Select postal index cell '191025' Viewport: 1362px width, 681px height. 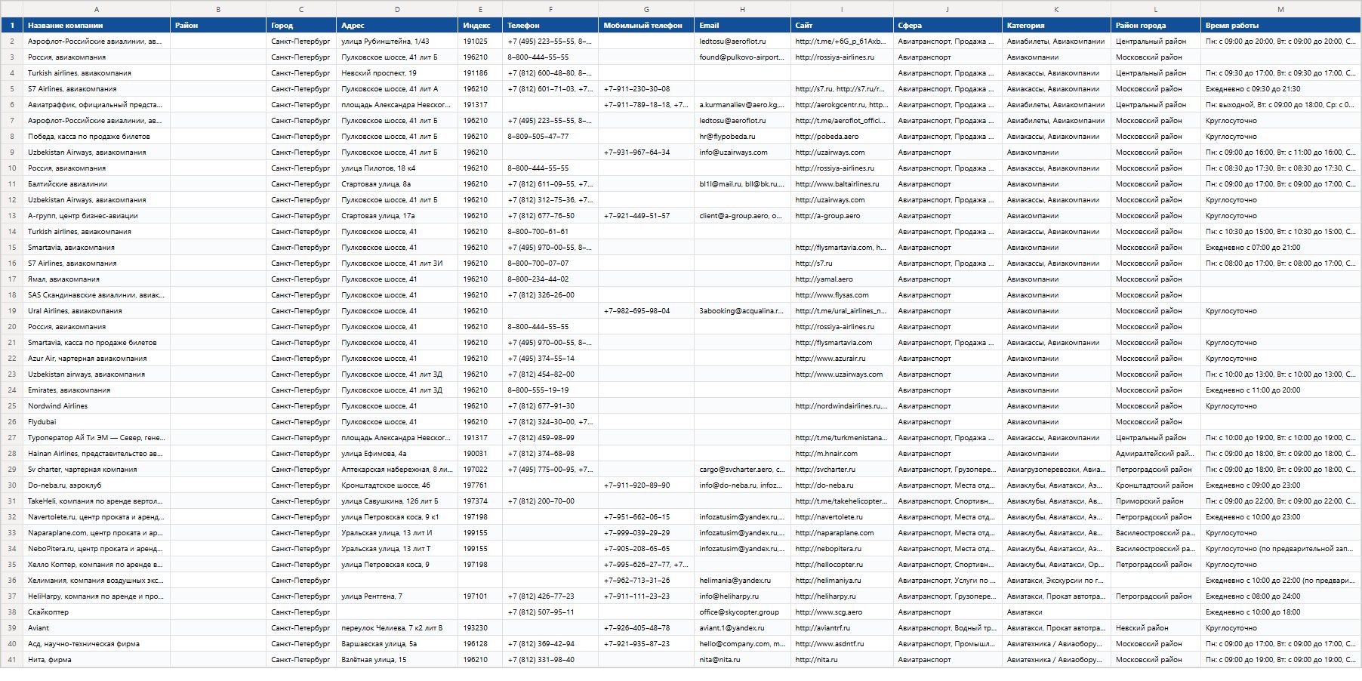tap(480, 41)
